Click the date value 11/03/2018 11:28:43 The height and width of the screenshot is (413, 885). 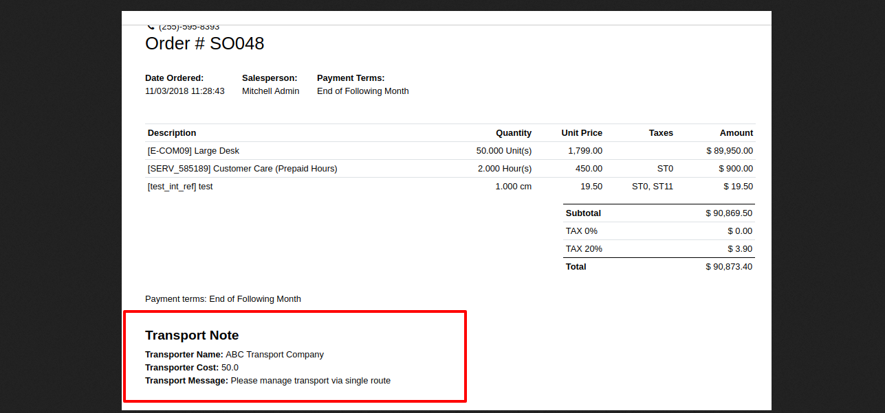(x=184, y=91)
